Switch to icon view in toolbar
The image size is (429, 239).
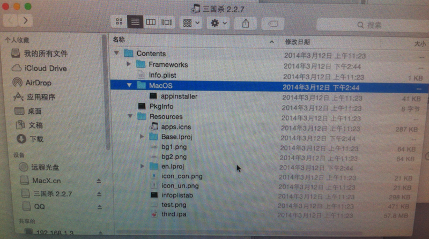coord(119,22)
